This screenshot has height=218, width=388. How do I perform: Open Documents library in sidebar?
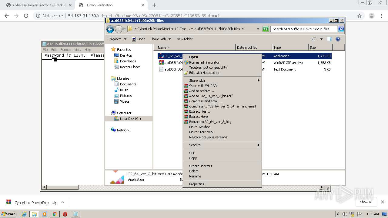(x=128, y=84)
